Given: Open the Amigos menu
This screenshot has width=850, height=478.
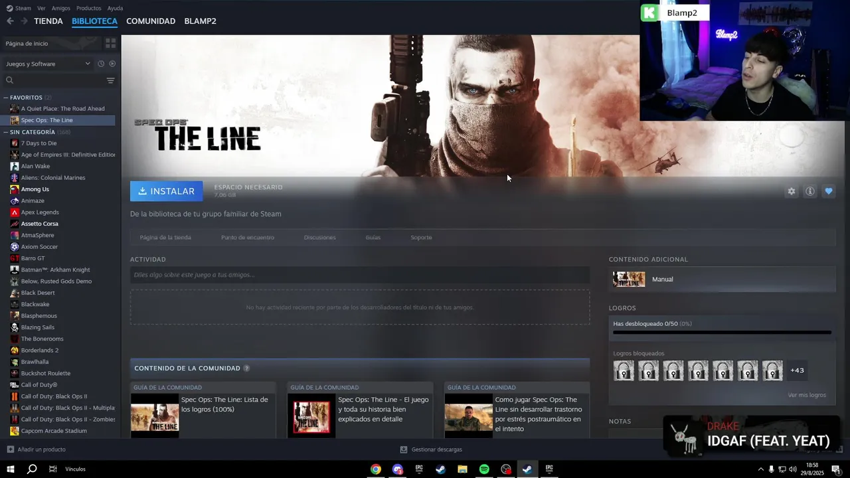Looking at the screenshot, I should (61, 8).
